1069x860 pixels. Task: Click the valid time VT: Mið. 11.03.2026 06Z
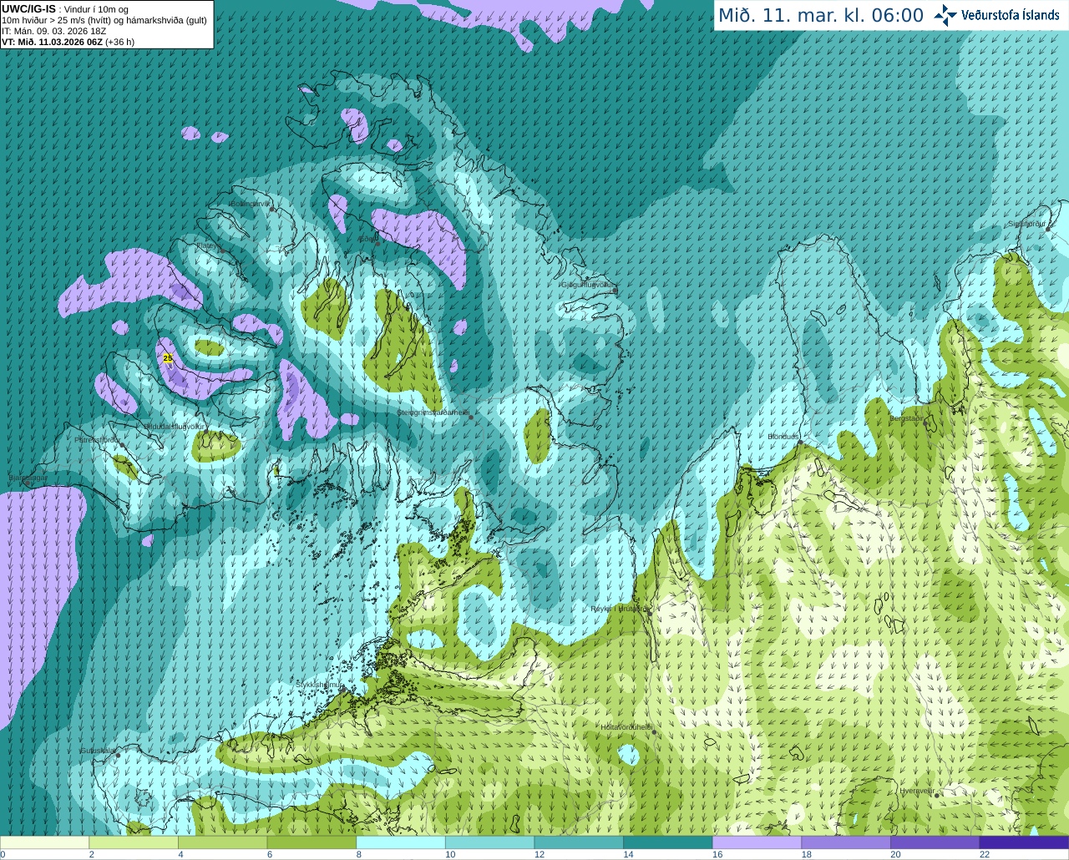(52, 42)
